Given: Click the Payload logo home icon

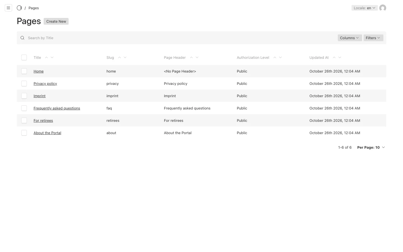Looking at the screenshot, I should point(19,8).
